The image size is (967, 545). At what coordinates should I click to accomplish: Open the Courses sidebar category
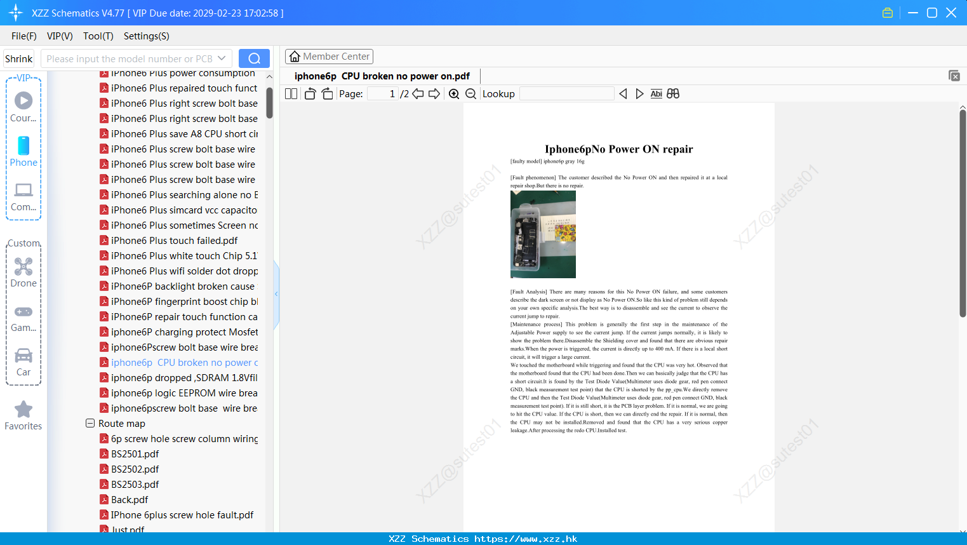pyautogui.click(x=23, y=107)
